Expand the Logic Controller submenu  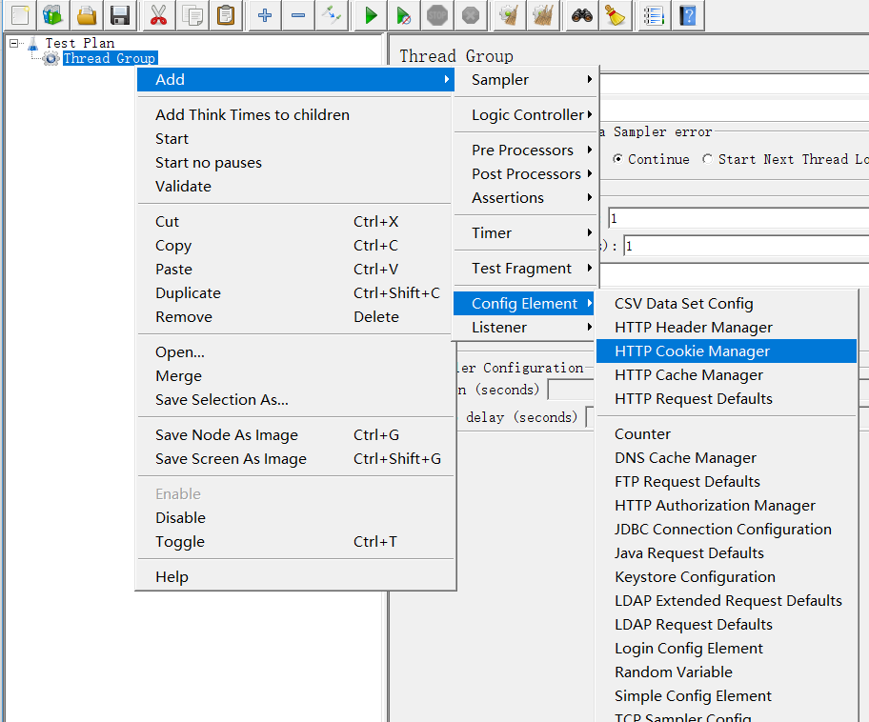(x=524, y=115)
